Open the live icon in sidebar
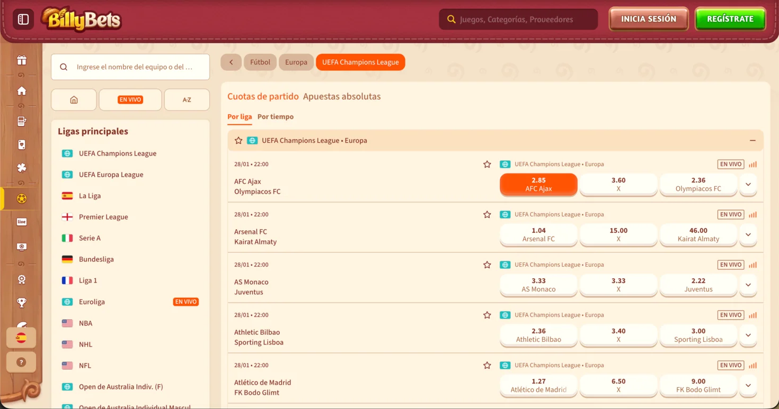779x409 pixels. tap(22, 222)
